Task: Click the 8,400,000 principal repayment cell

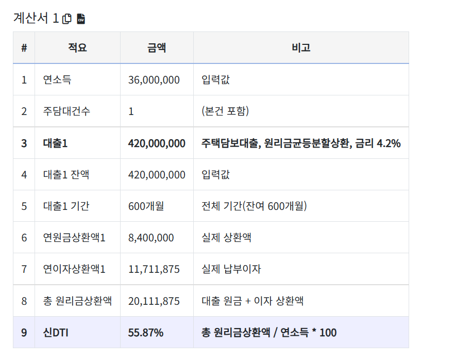Action: (151, 238)
